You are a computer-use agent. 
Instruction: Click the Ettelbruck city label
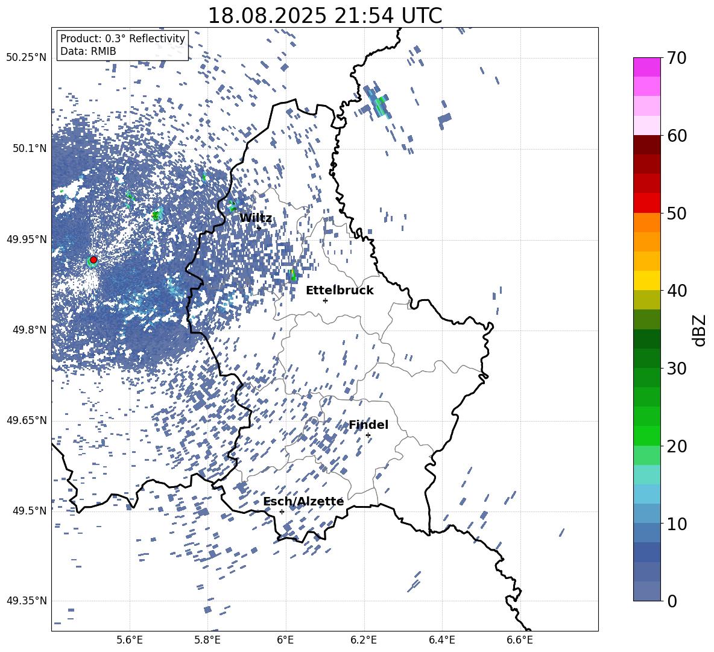[x=340, y=291]
